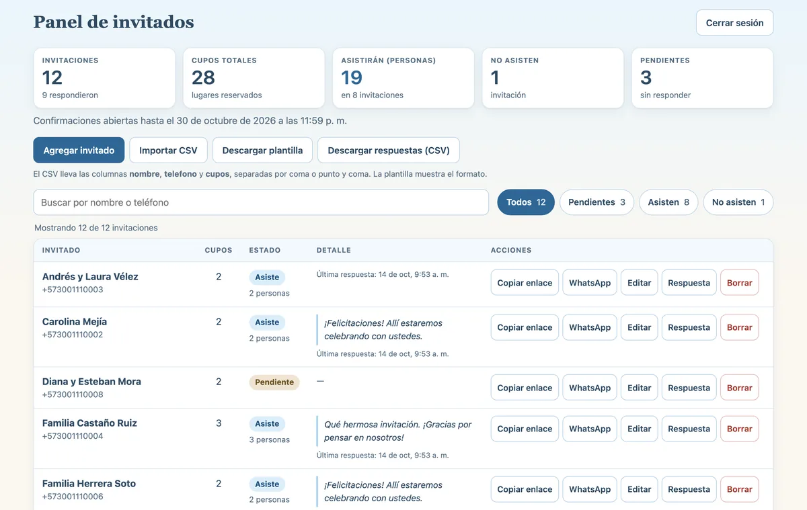Click the Panel de invitados heading
Image resolution: width=807 pixels, height=510 pixels.
[114, 22]
